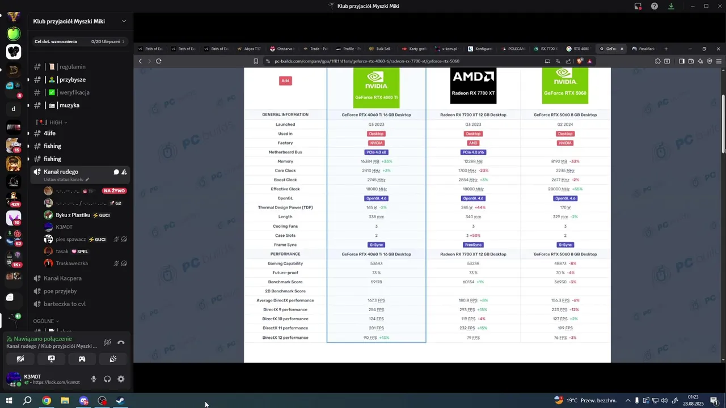Open the server icon labeled d

pyautogui.click(x=14, y=108)
